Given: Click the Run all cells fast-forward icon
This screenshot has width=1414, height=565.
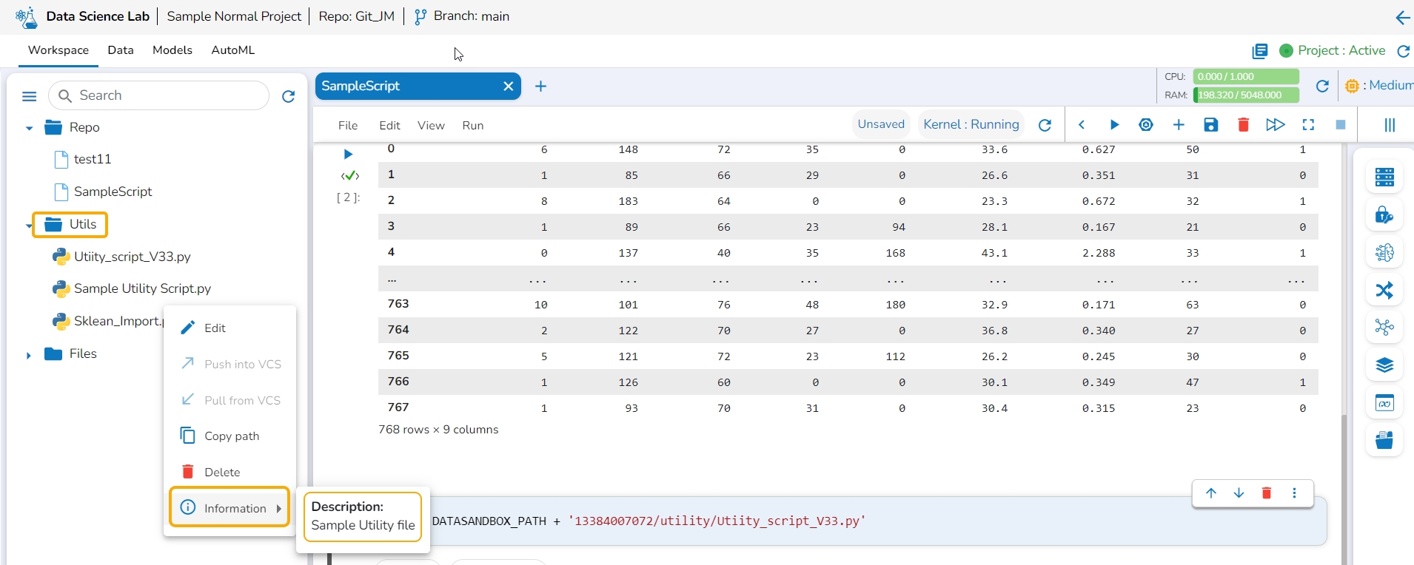Looking at the screenshot, I should coord(1275,125).
